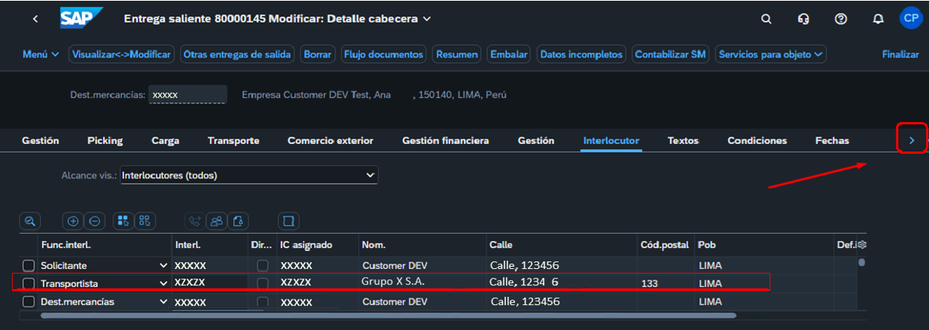Screen dimensions: 929x330
Task: Click the delete row minus icon
Action: 94,221
